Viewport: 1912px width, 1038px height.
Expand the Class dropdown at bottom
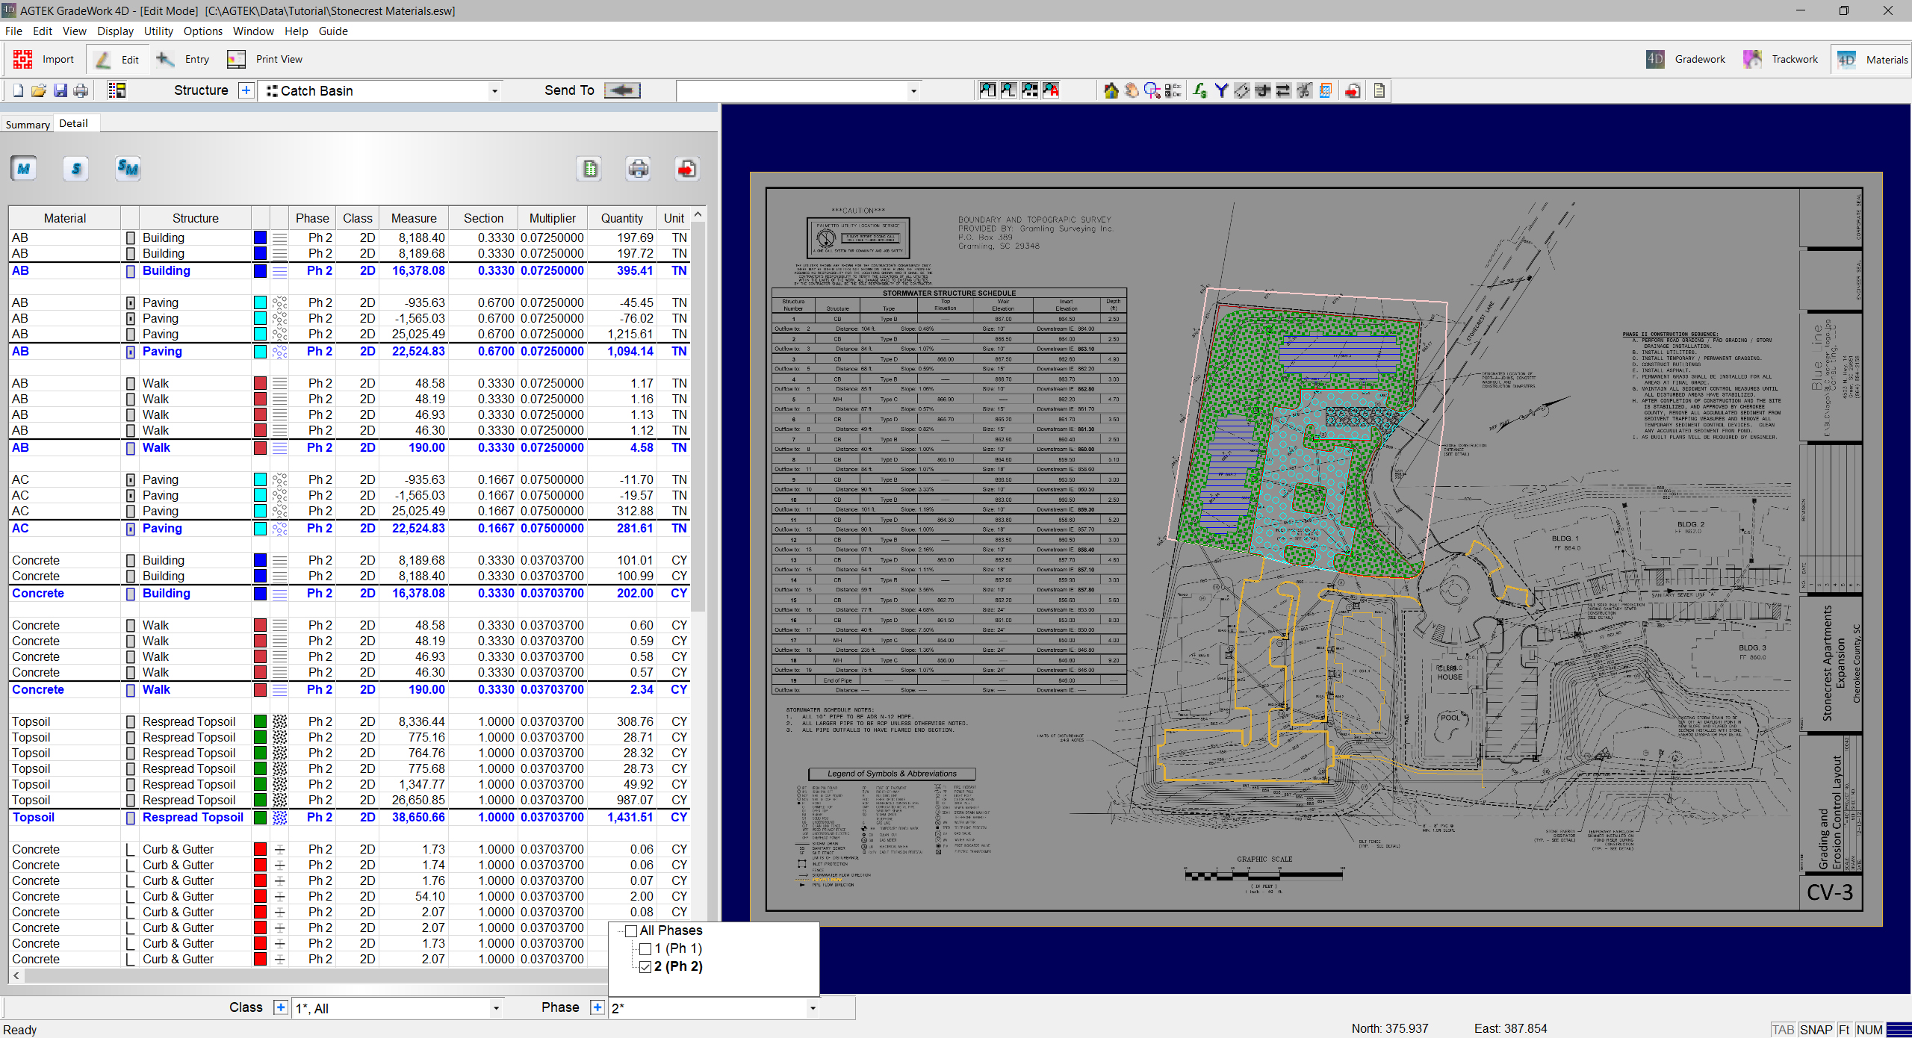pos(495,1009)
